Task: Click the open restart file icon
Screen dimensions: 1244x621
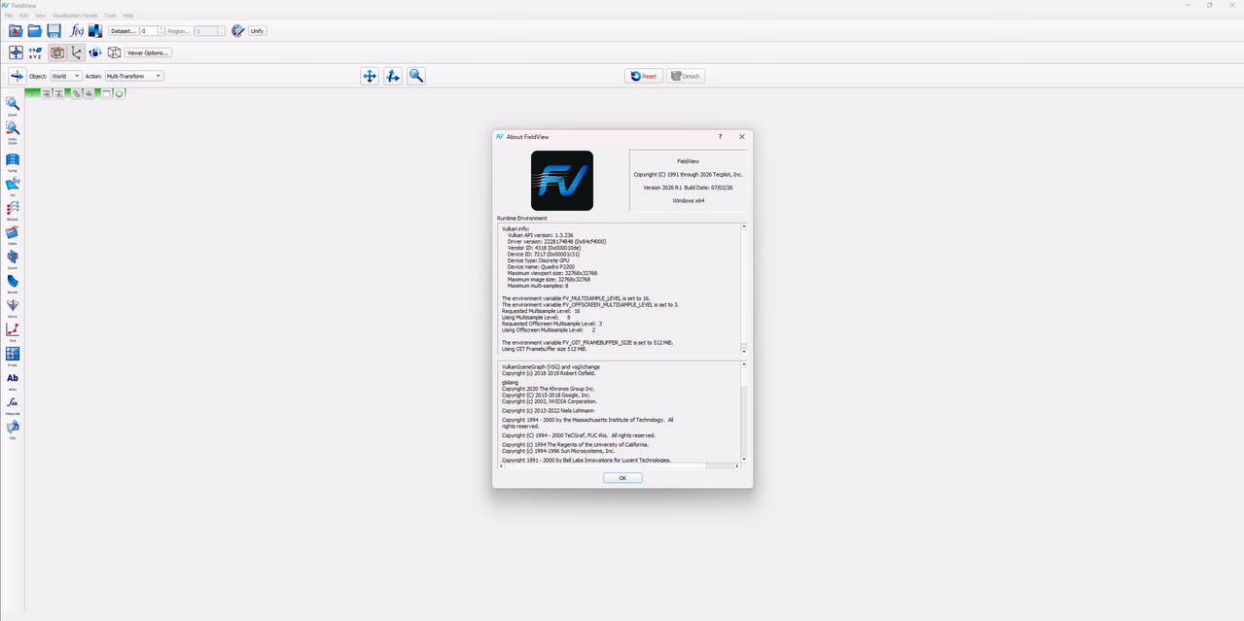Action: pyautogui.click(x=16, y=31)
